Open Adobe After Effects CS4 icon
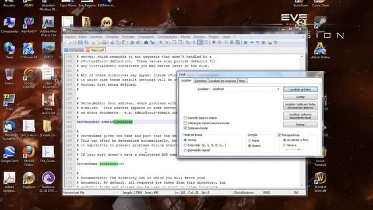The width and height of the screenshot is (373, 210). (x=48, y=27)
